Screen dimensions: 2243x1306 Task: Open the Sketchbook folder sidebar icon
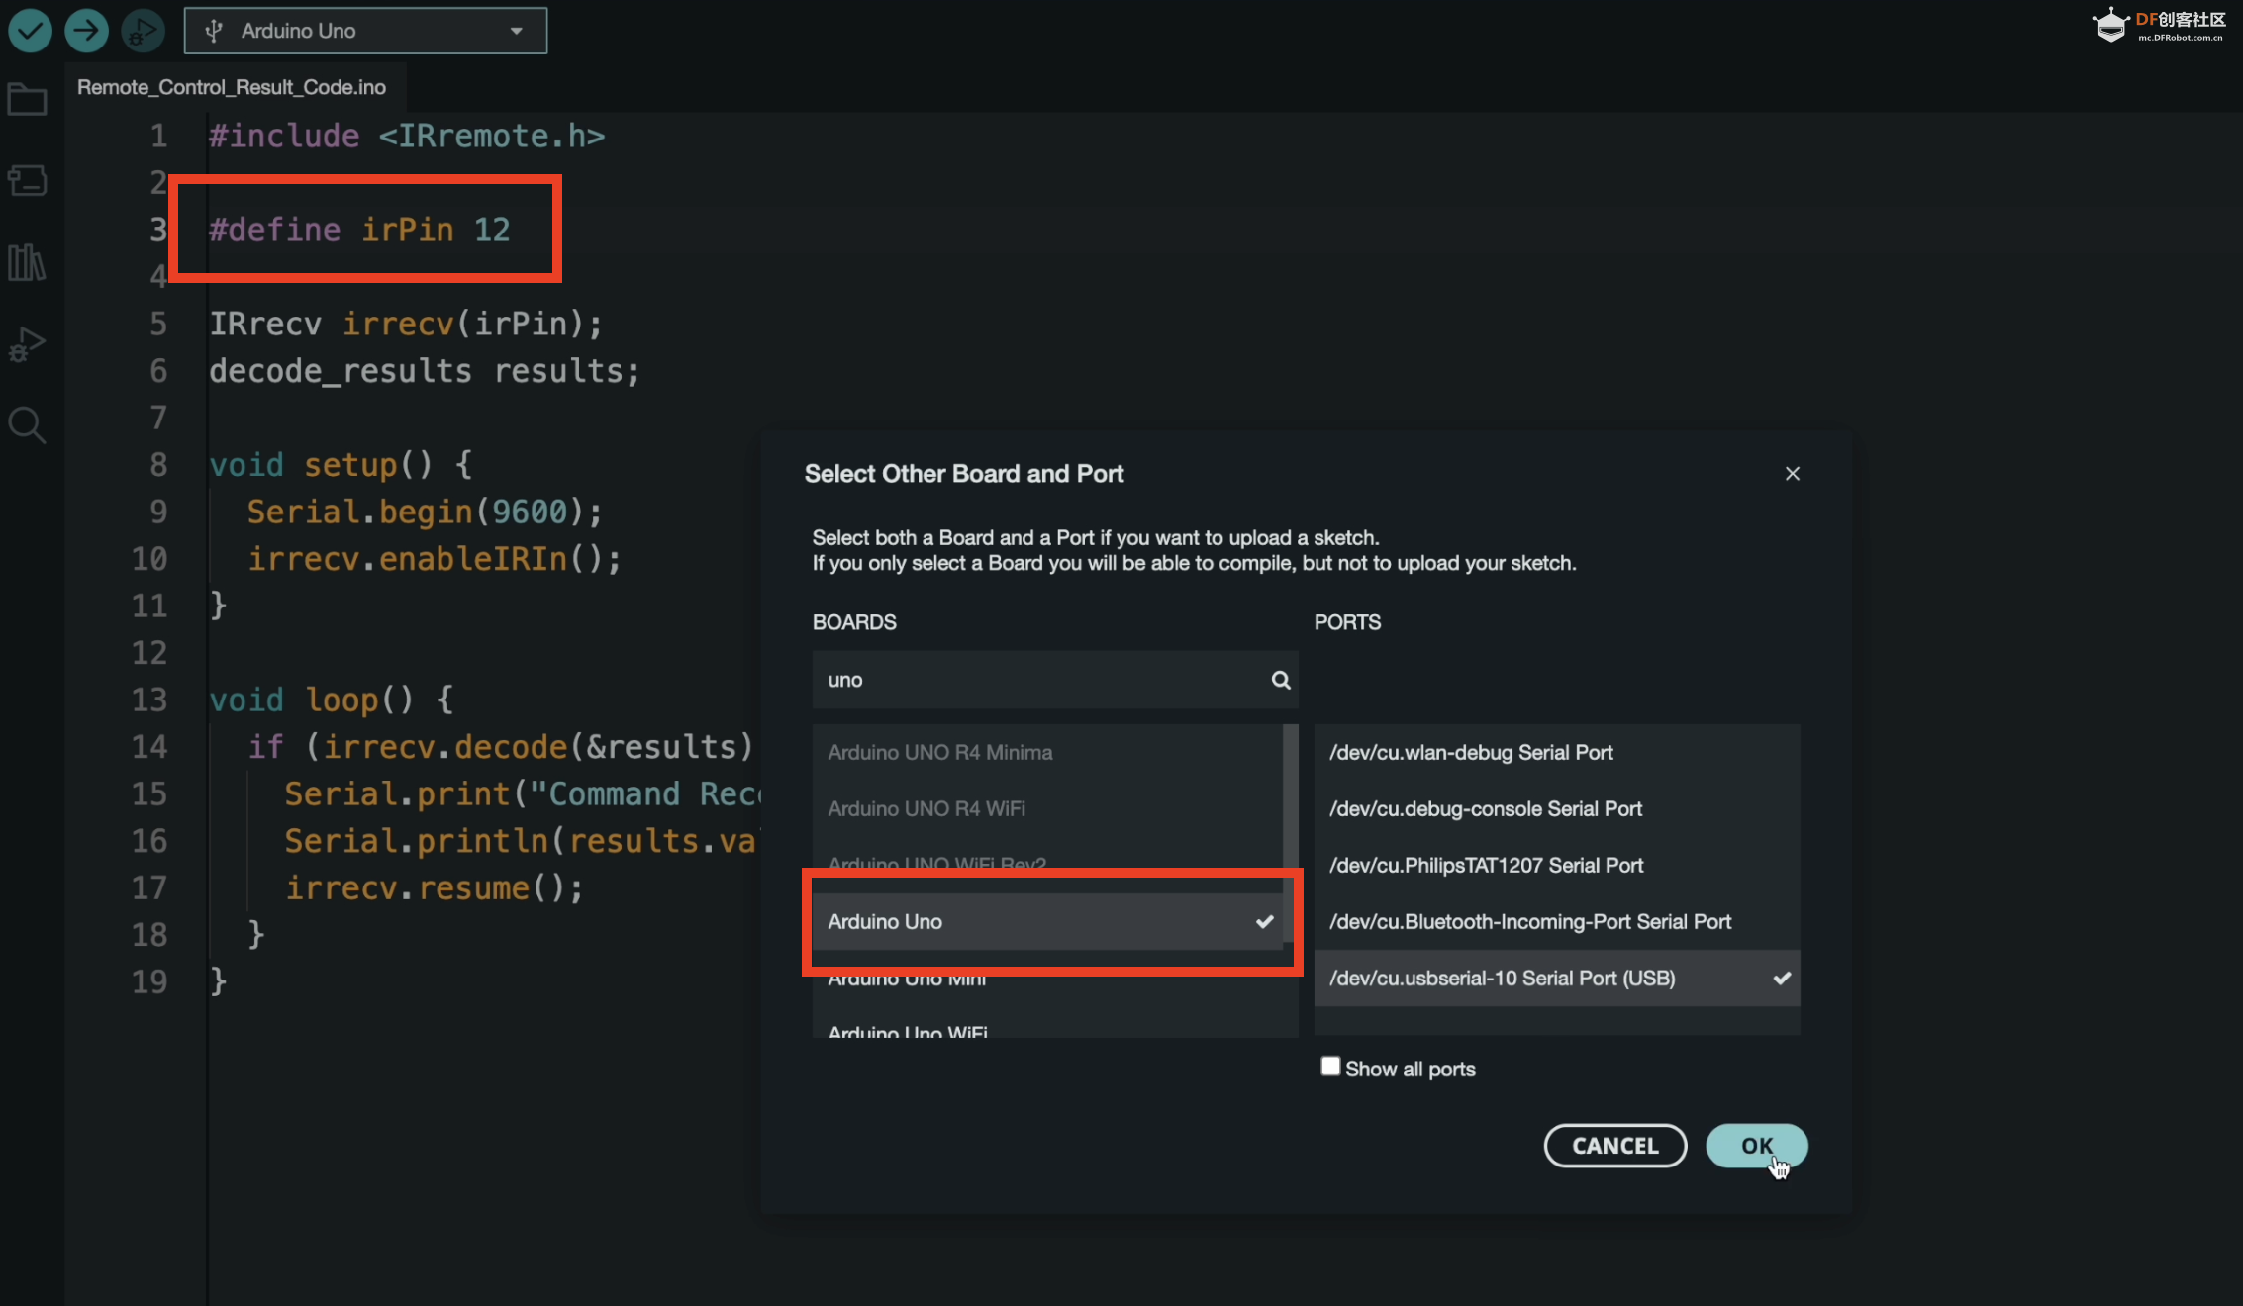[27, 99]
